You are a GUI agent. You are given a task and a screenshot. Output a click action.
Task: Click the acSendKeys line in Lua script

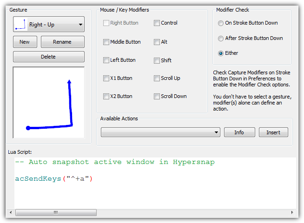pyautogui.click(x=54, y=178)
